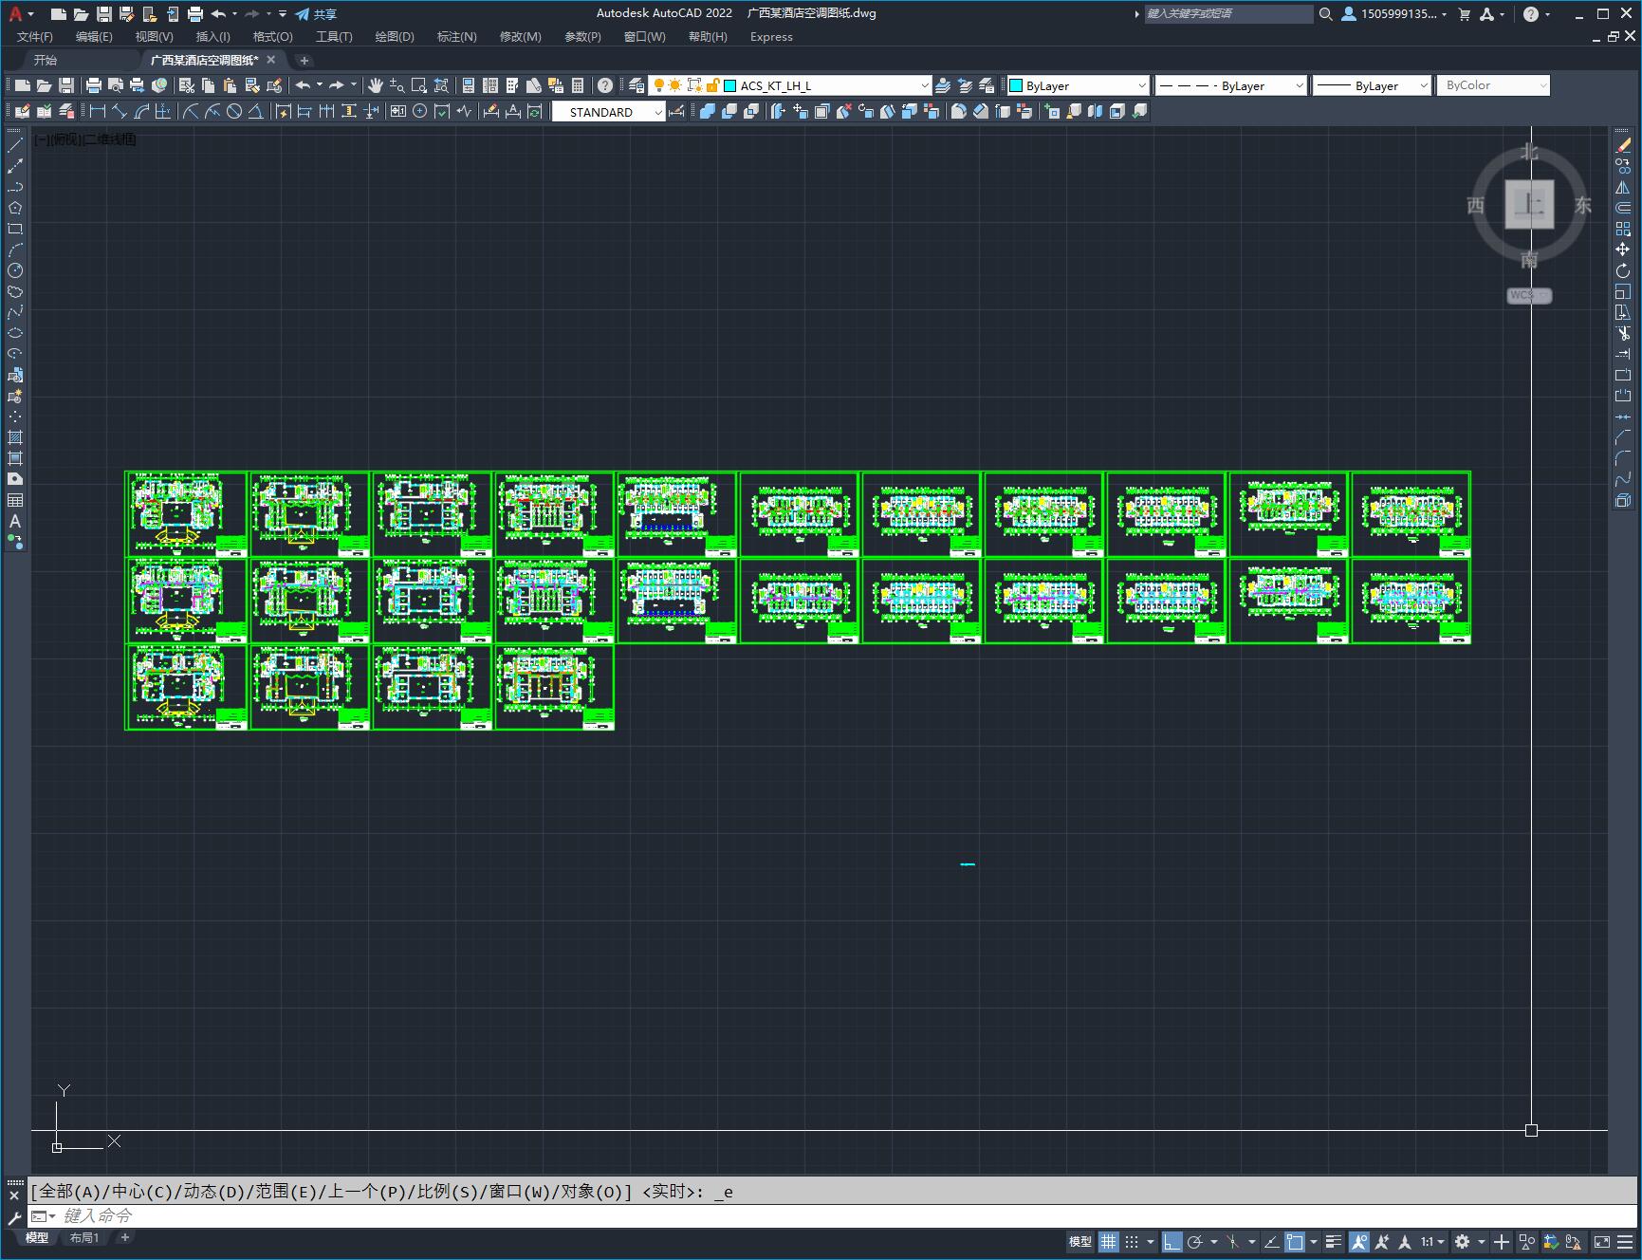Select the Move tool on modify toolbar

[x=1623, y=250]
